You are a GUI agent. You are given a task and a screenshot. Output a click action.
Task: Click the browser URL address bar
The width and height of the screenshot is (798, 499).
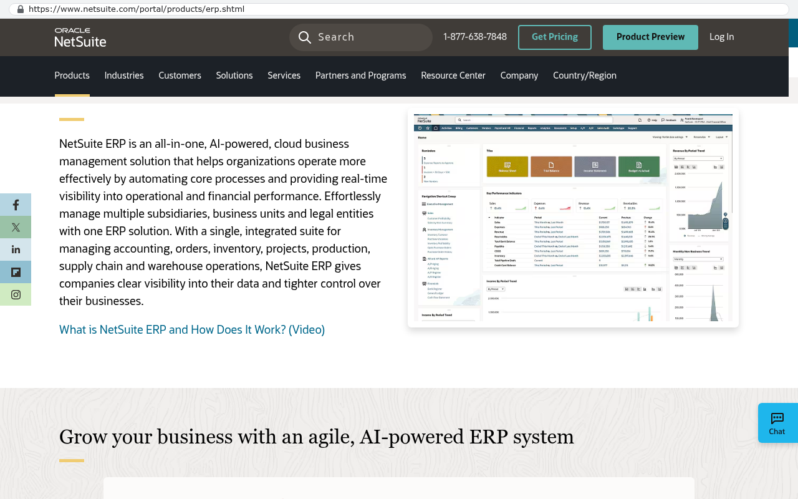tap(399, 9)
